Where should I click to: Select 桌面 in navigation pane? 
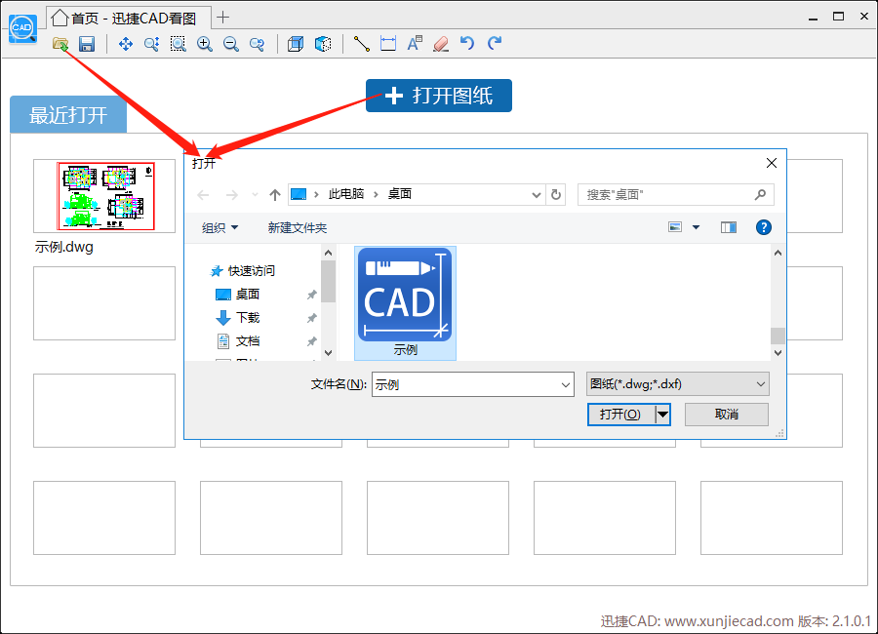point(248,294)
